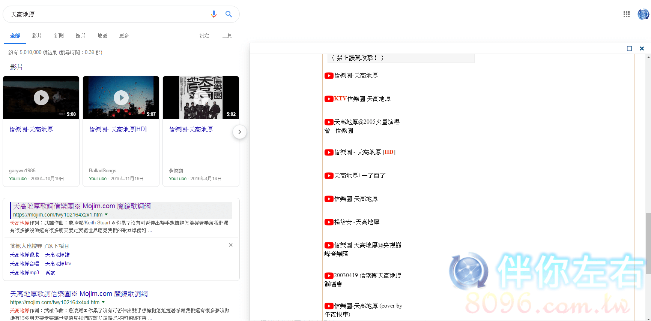Open the 設定 menu
This screenshot has width=651, height=321.
pyautogui.click(x=204, y=36)
